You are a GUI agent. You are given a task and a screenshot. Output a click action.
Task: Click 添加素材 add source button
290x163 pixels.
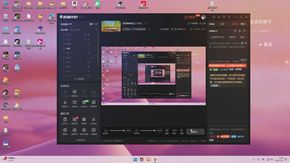pos(79,79)
